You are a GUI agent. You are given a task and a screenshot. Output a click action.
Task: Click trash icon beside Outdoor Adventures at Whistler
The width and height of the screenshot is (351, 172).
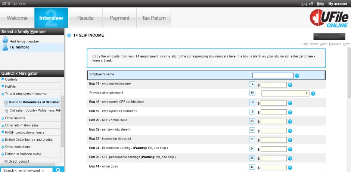[x=6, y=102]
